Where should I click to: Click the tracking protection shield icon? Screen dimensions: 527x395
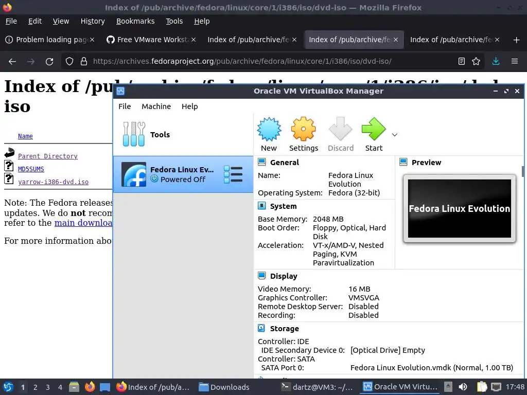[69, 62]
